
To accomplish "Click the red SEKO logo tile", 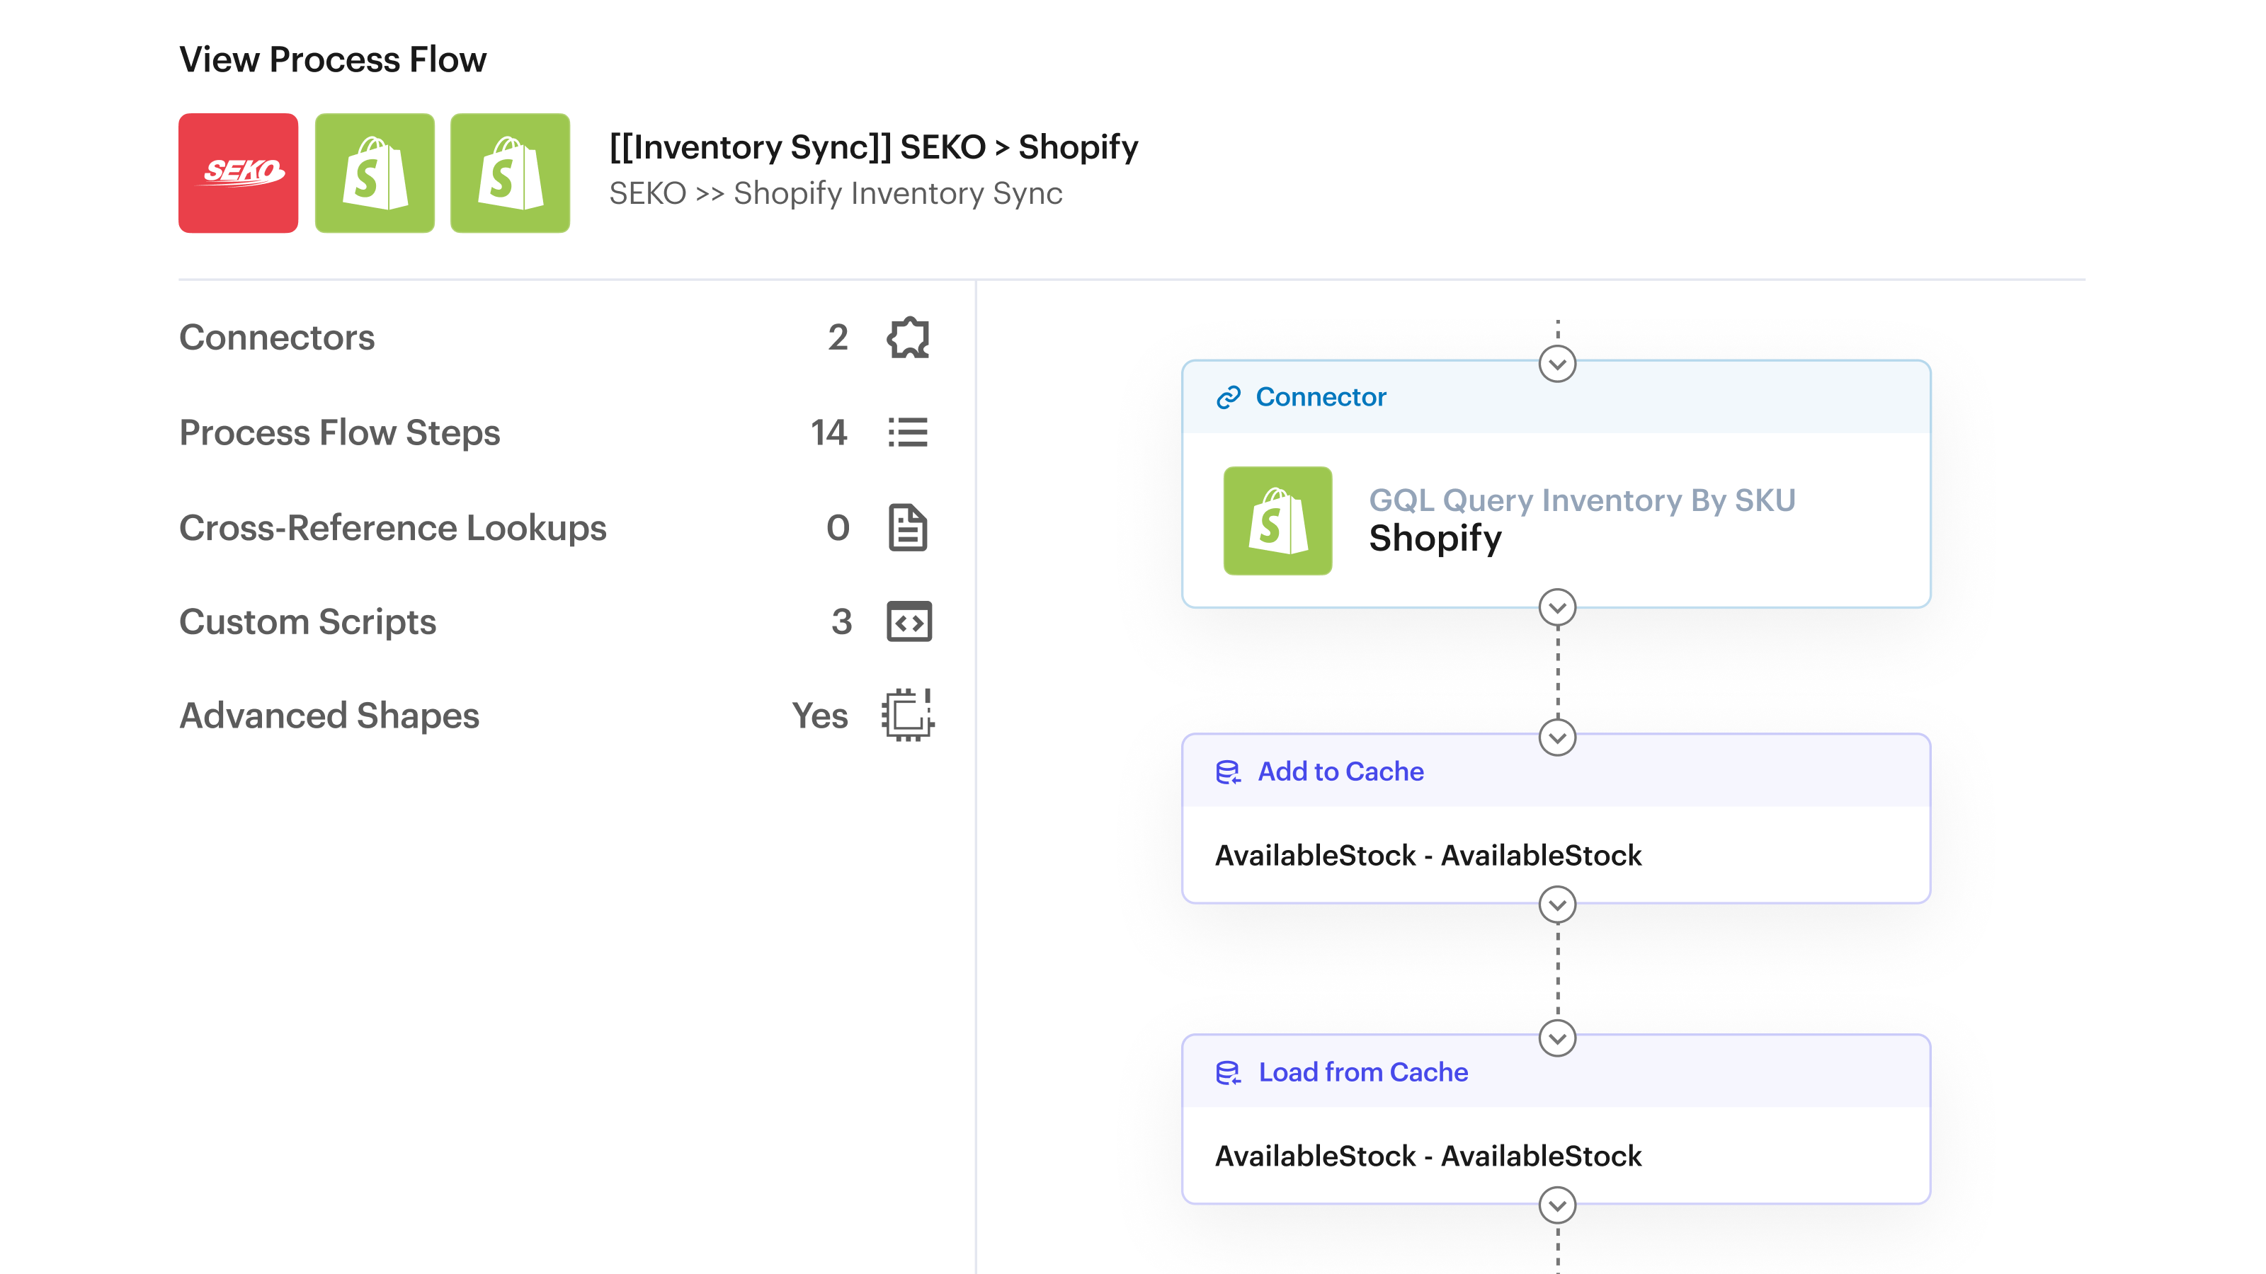I will coord(239,172).
